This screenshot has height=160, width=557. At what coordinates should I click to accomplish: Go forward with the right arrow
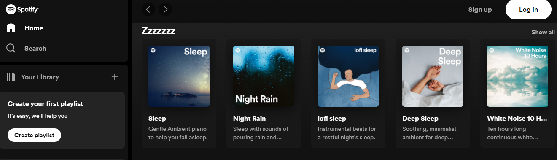165,9
